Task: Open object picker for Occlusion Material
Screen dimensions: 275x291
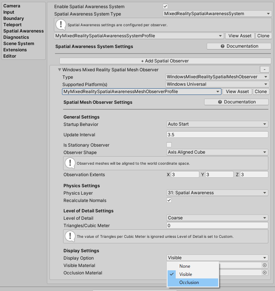Action: (x=265, y=273)
